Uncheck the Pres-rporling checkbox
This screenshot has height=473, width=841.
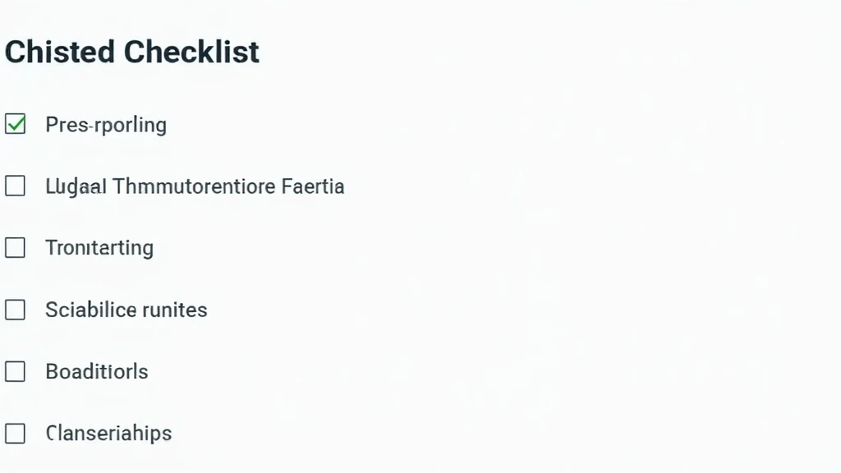tap(15, 125)
